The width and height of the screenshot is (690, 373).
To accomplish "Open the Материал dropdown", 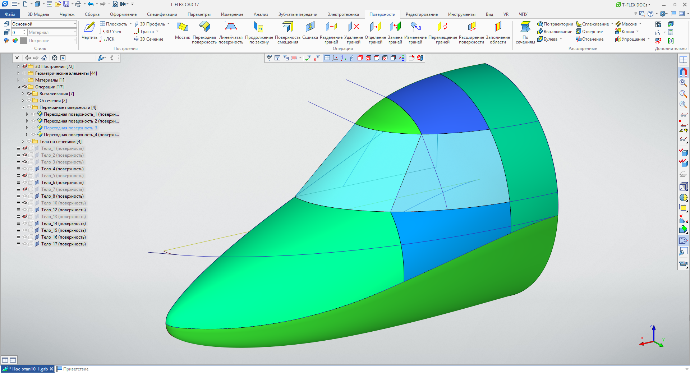I will click(x=75, y=32).
